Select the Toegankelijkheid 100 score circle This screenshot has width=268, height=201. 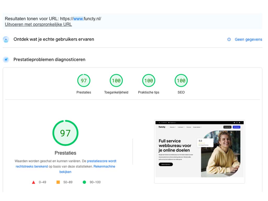pyautogui.click(x=116, y=80)
